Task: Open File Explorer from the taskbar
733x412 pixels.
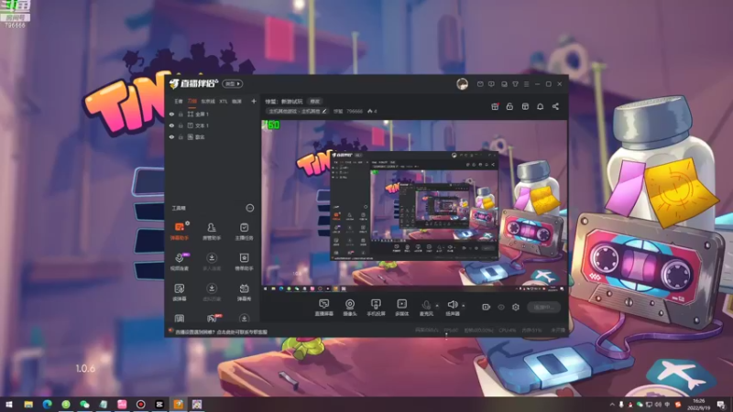Action: pos(28,405)
